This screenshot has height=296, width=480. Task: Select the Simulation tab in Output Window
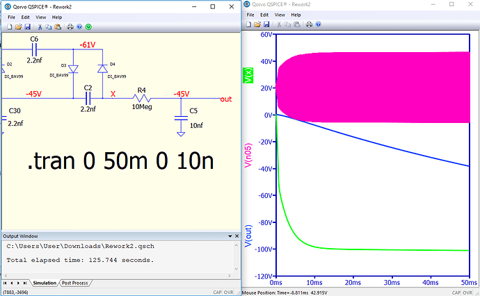[x=44, y=283]
